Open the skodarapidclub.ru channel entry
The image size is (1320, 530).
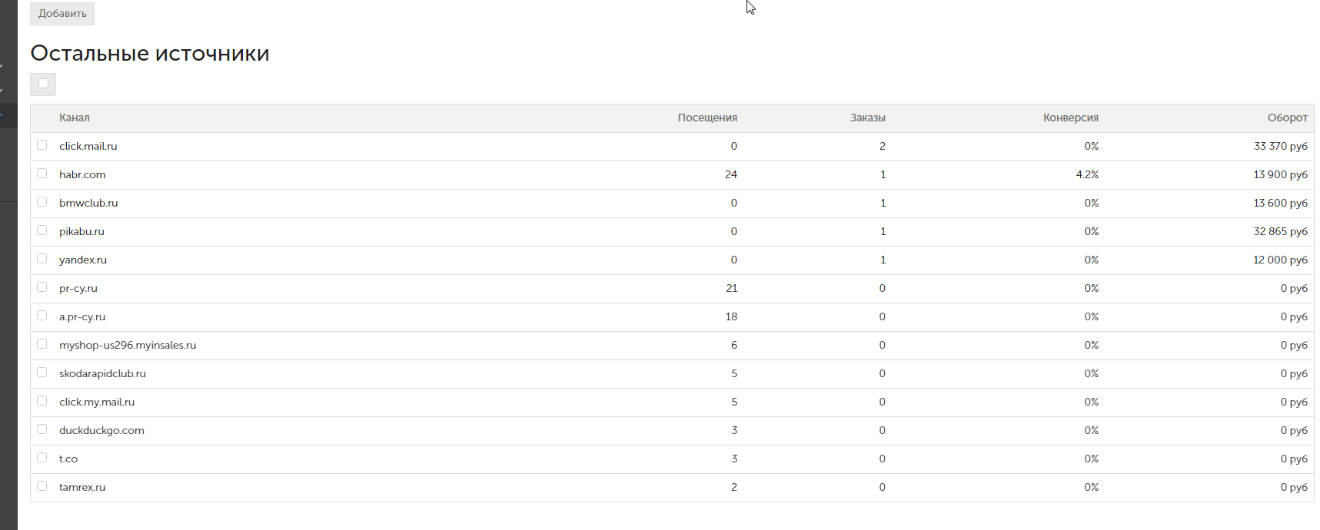coord(102,374)
